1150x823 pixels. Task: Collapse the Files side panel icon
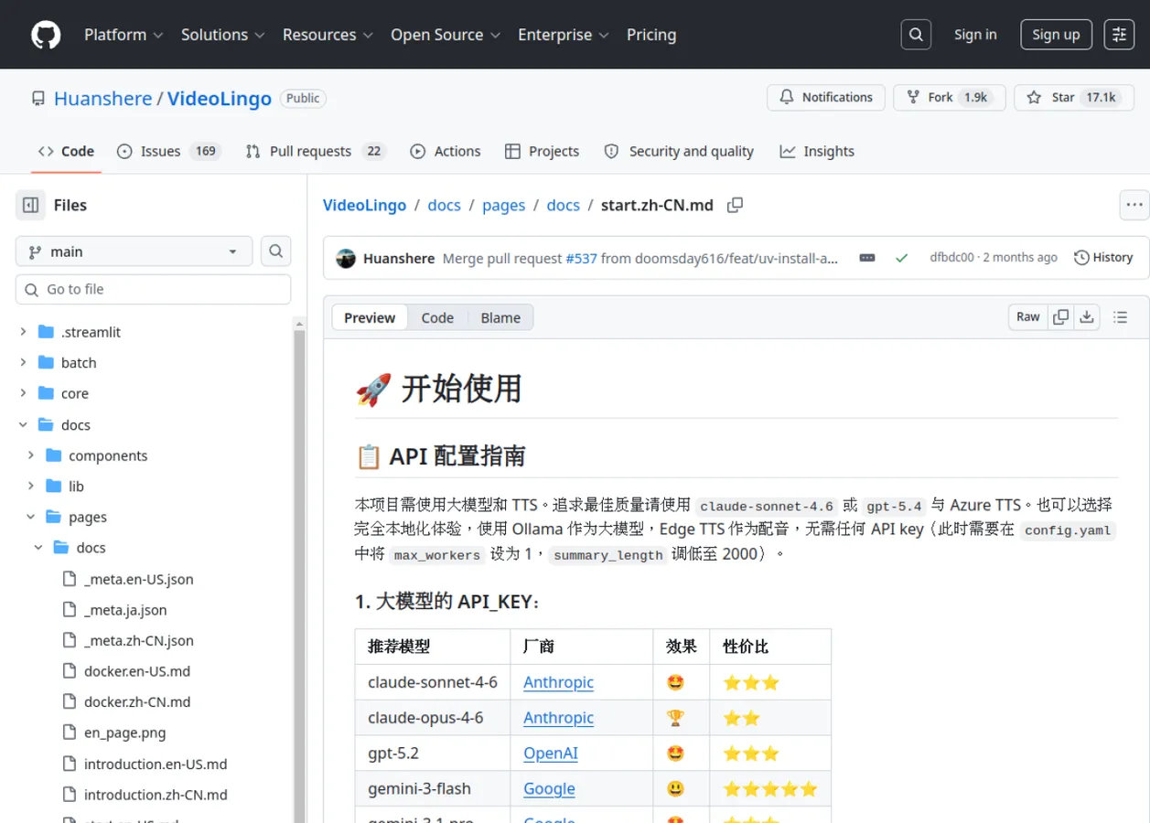point(30,205)
